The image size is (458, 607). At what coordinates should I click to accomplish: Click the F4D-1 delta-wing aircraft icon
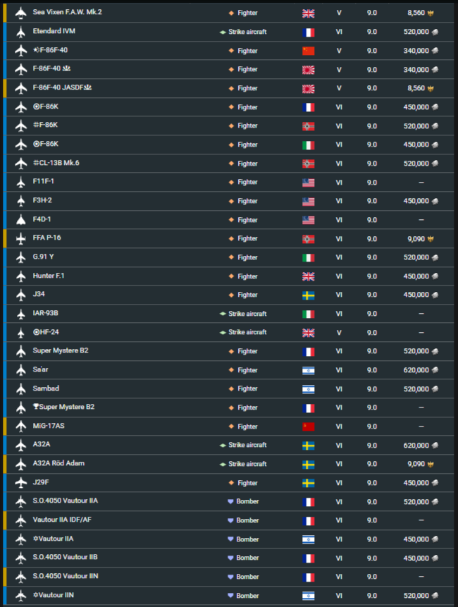20,220
